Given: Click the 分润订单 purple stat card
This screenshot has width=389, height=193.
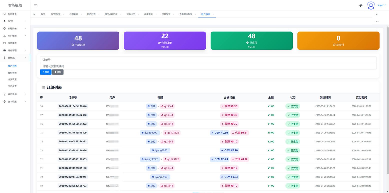Looking at the screenshot, I should 165,40.
